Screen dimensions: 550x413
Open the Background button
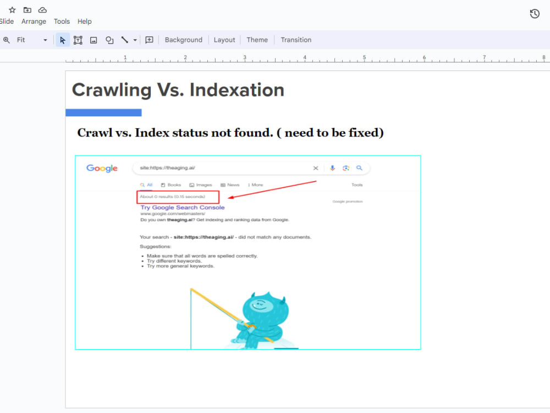pos(184,40)
